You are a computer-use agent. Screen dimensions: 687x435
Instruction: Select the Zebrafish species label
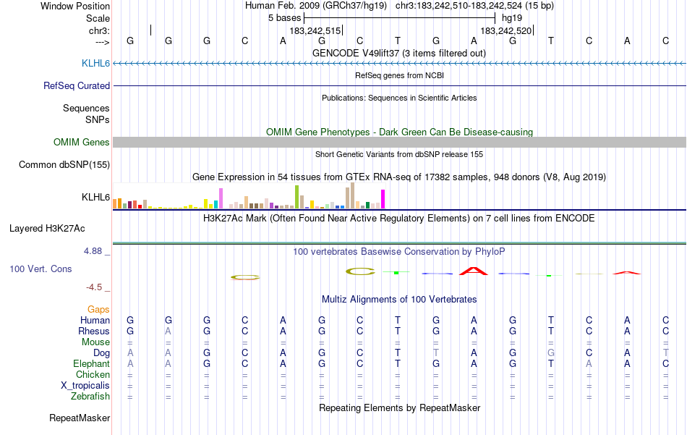click(90, 397)
